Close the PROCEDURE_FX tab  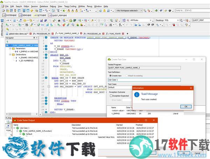point(52,34)
